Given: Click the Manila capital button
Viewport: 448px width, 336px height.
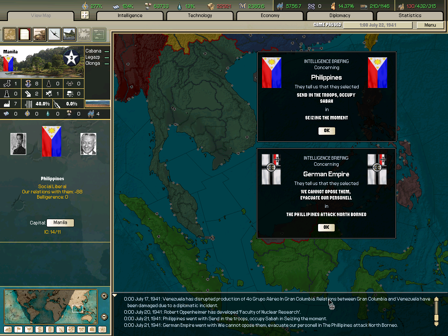Looking at the screenshot, I should 60,223.
